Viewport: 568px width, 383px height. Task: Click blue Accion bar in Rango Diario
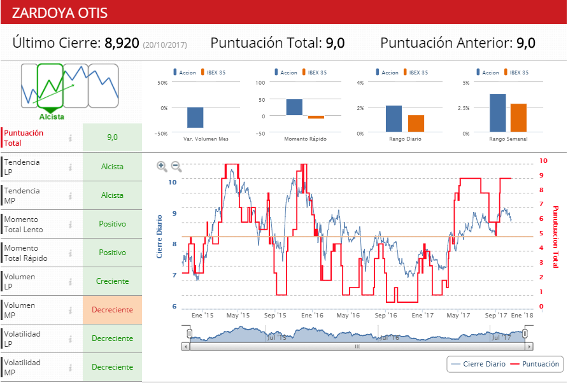coord(394,119)
